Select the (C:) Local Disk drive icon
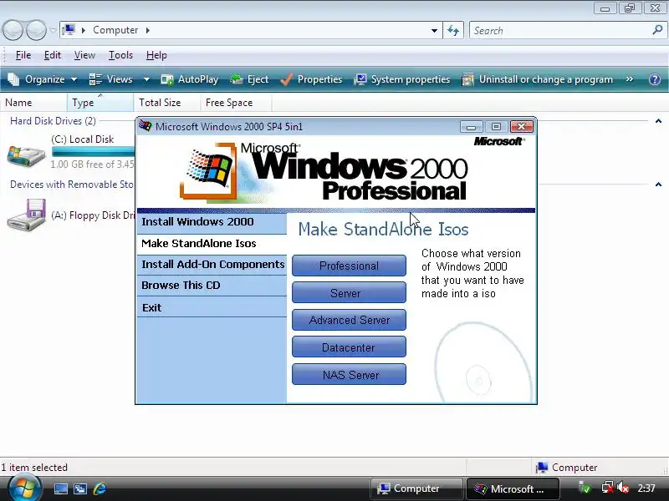 [x=26, y=155]
